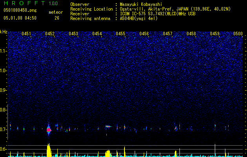Click the A504HB(yagi 4el) antenna text
The height and width of the screenshot is (157, 247).
(139, 18)
